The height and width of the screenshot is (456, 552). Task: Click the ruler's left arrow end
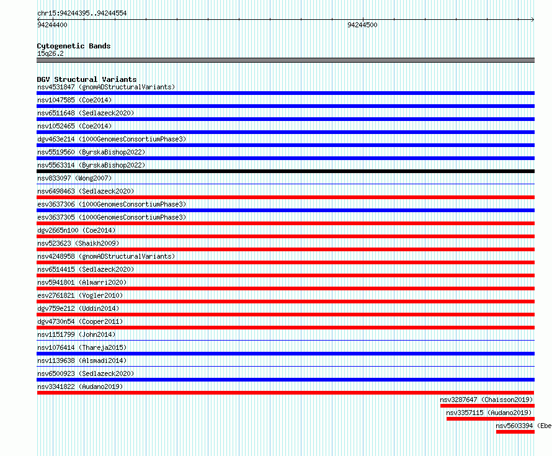(38, 19)
